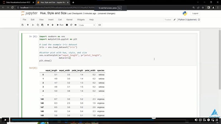Open the Kernel menu
Image resolution: width=221 pixels, height=124 pixels.
click(x=69, y=20)
